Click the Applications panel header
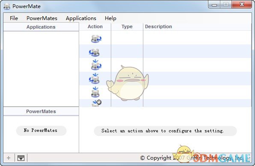The image size is (255, 166). [x=41, y=27]
